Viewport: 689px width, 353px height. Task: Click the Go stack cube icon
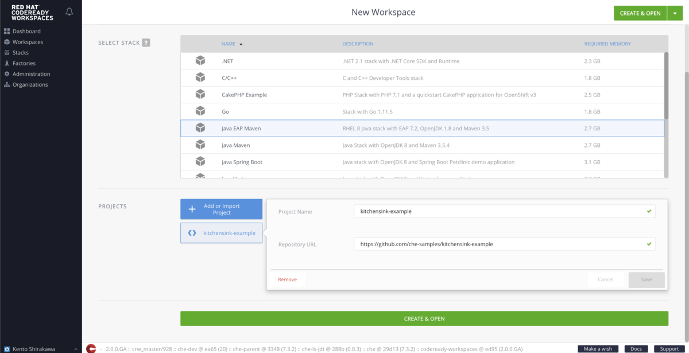tap(200, 111)
